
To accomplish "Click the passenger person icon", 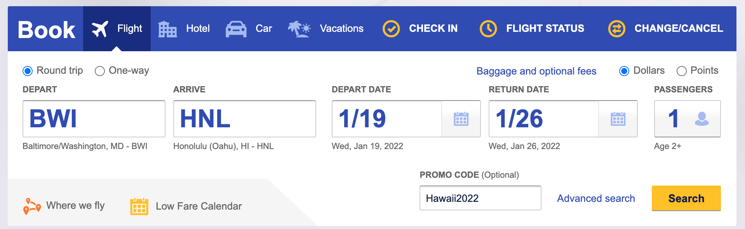I will 701,119.
